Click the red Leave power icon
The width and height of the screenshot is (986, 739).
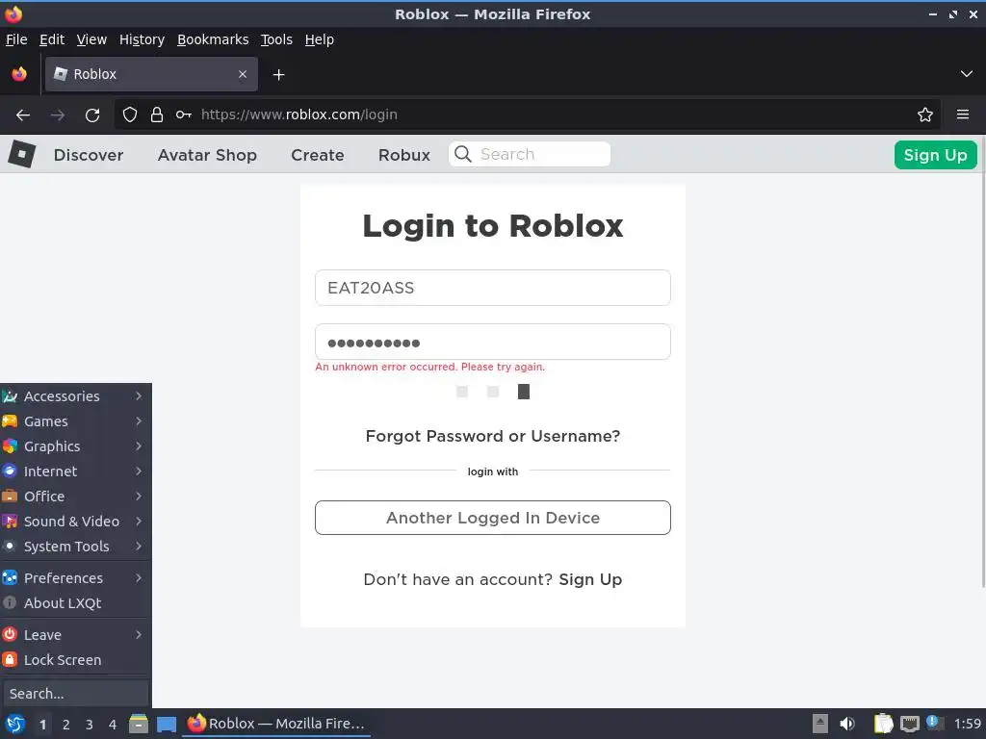[10, 635]
